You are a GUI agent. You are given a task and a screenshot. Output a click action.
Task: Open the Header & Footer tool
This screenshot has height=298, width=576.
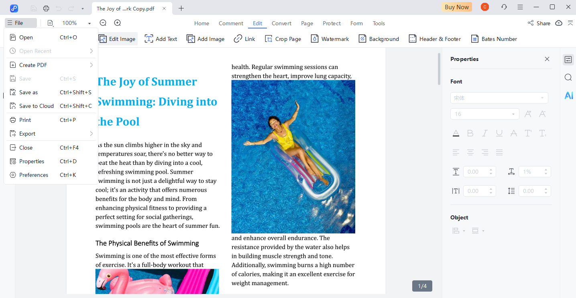pos(434,39)
